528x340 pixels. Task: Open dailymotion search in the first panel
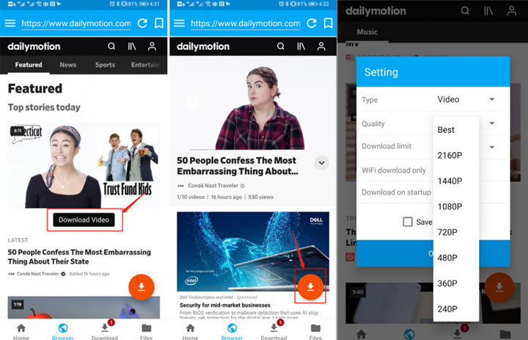tap(111, 46)
